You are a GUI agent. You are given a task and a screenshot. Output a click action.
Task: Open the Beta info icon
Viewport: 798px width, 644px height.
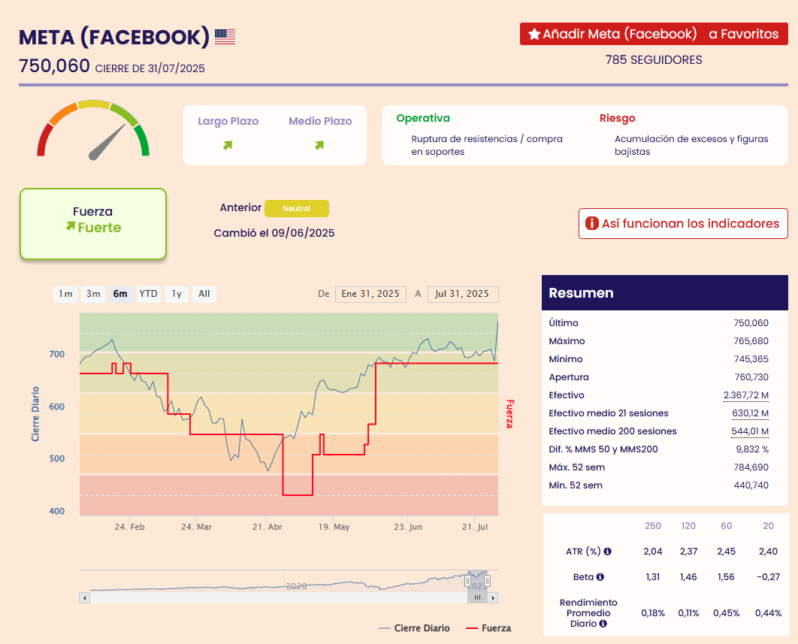tap(600, 577)
